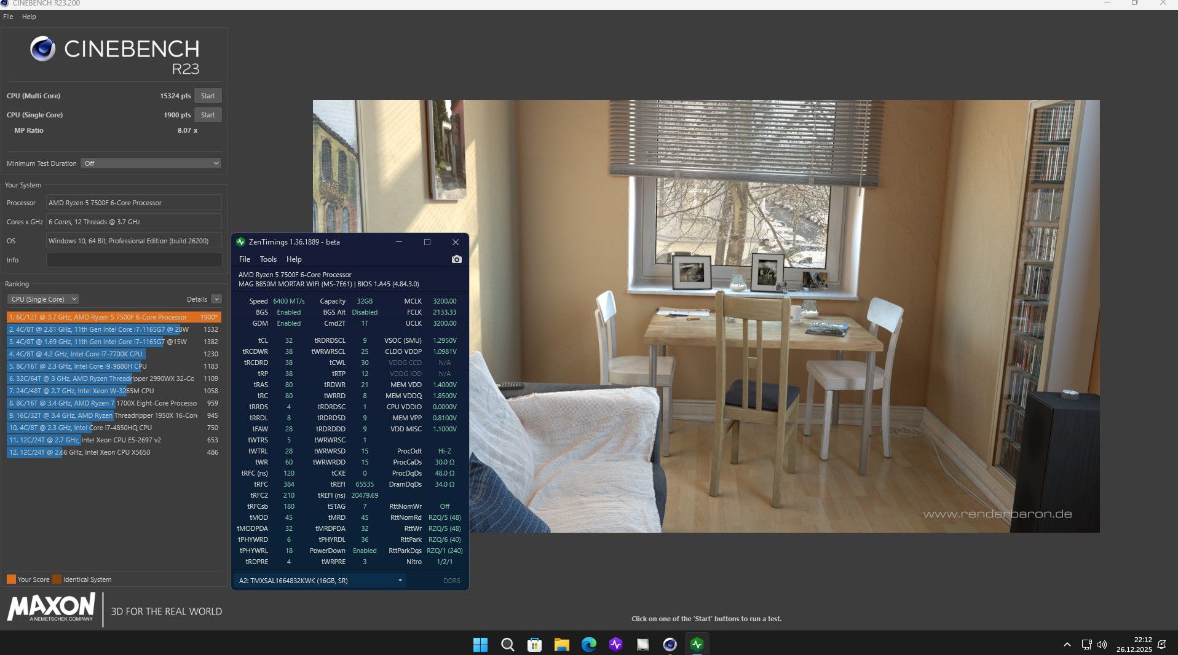This screenshot has width=1178, height=655.
Task: Open Windows Start menu
Action: [480, 644]
